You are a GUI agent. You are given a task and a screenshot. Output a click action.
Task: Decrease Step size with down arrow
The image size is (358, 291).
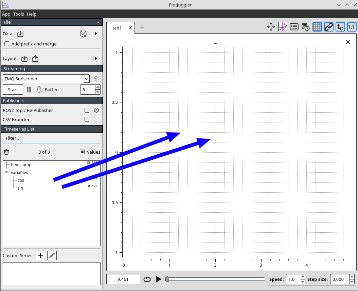(x=352, y=282)
